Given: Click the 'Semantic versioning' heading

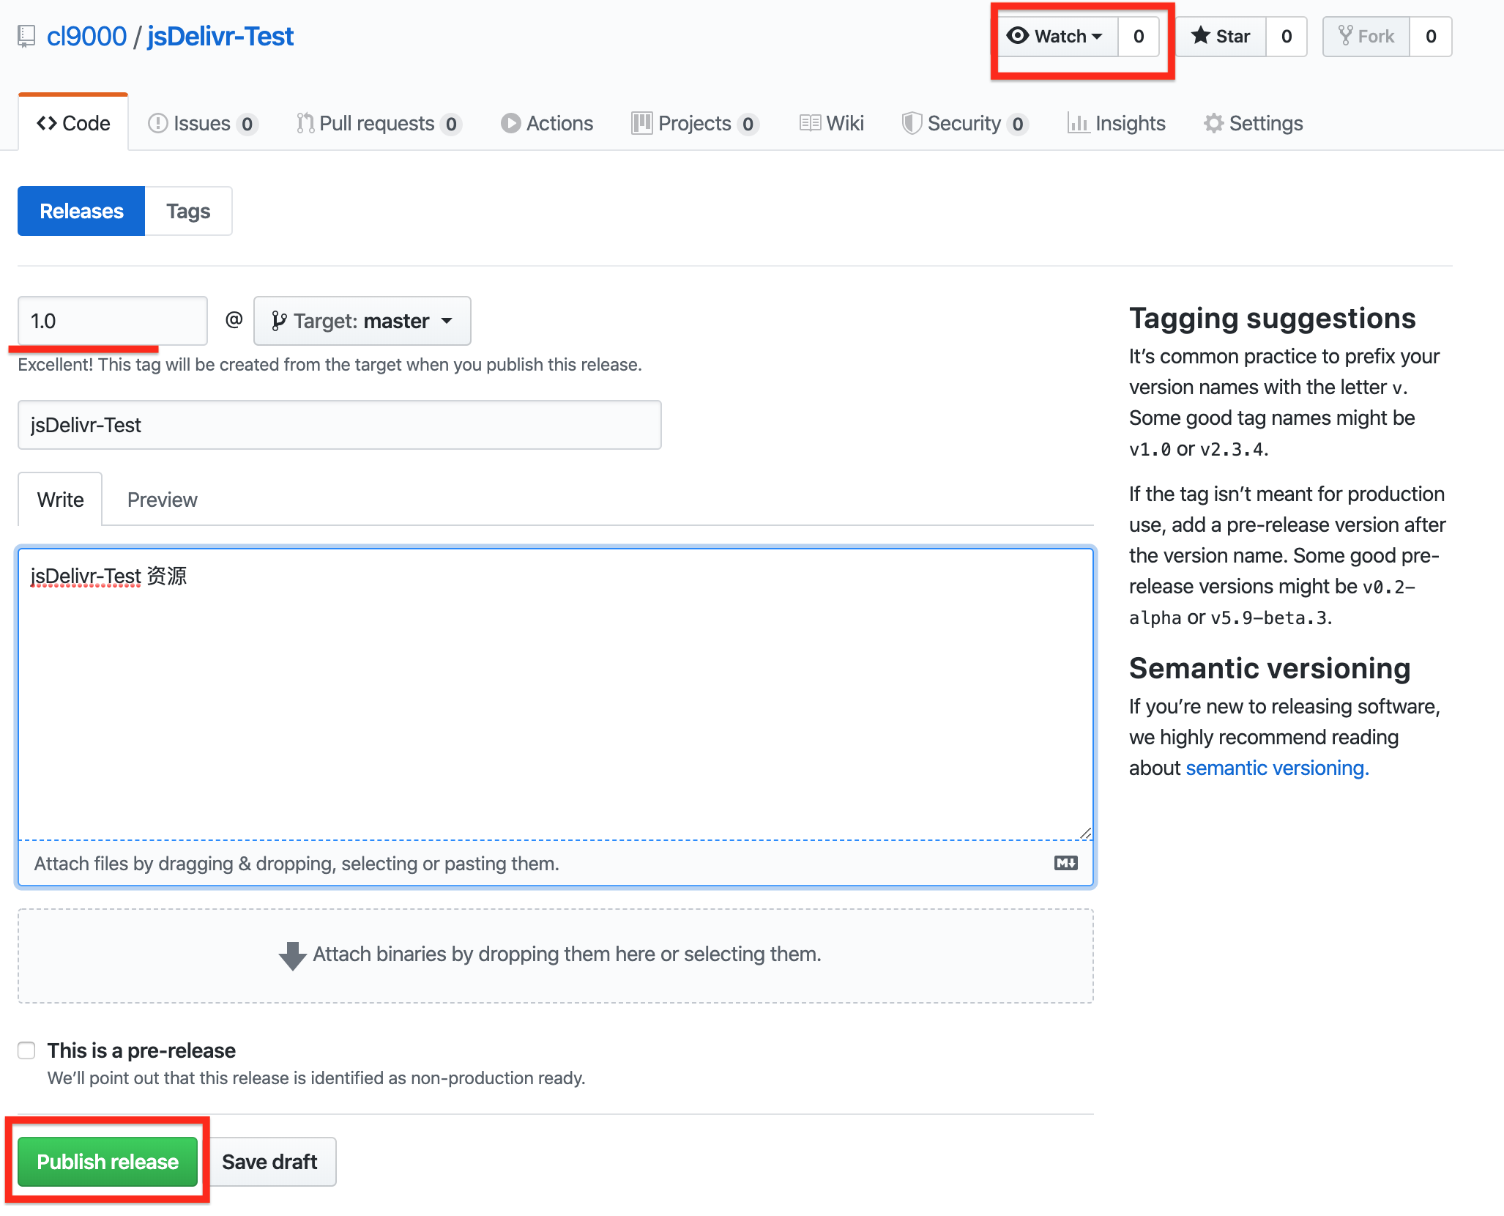Looking at the screenshot, I should (x=1270, y=668).
